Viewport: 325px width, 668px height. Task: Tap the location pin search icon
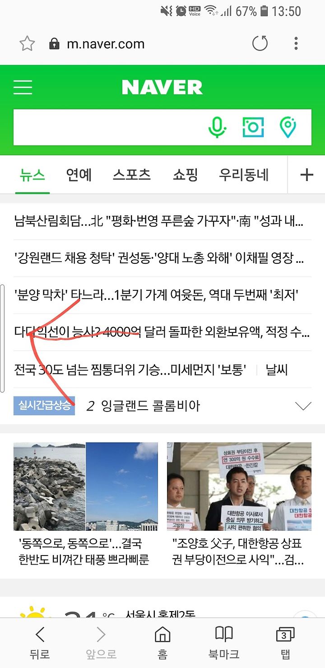[x=288, y=127]
